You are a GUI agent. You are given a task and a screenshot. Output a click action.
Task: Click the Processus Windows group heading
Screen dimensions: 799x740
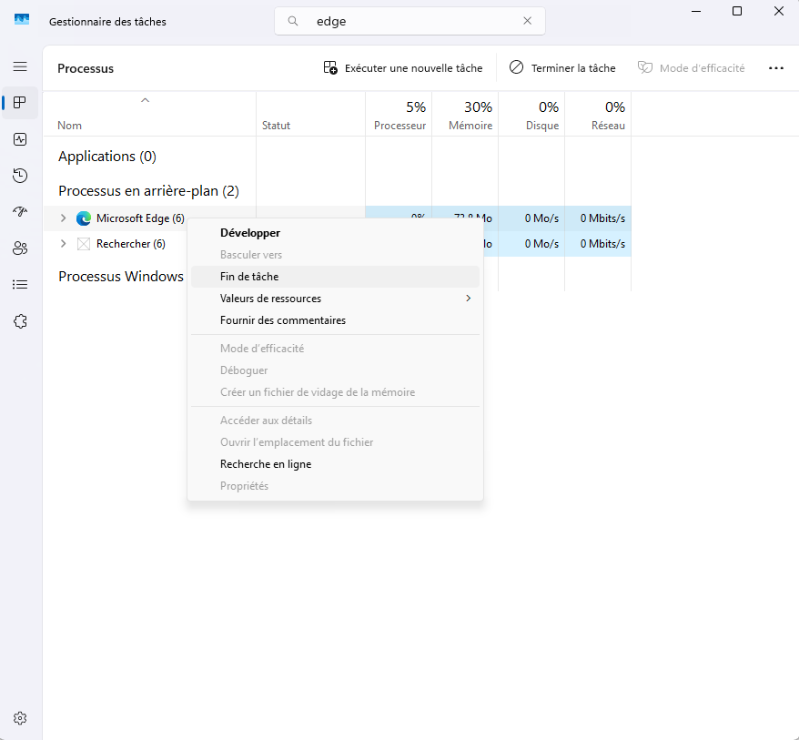121,277
